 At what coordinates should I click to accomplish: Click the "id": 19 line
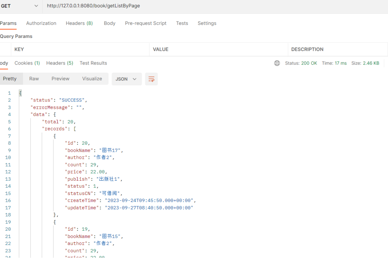pyautogui.click(x=77, y=229)
